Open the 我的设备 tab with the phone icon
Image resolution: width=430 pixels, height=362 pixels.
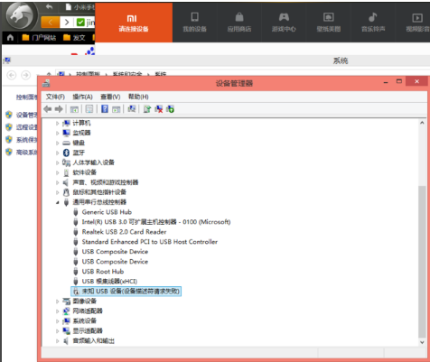[195, 23]
